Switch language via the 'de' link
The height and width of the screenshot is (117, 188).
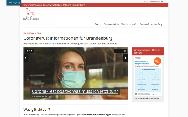pos(144,2)
